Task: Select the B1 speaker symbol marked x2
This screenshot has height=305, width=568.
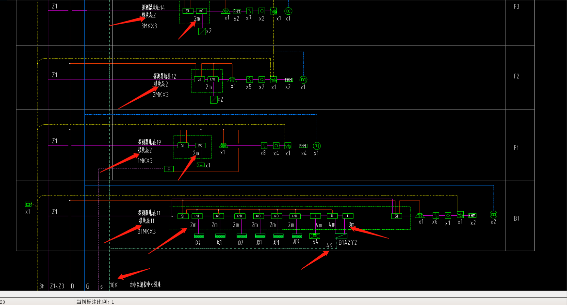Action: tap(494, 215)
